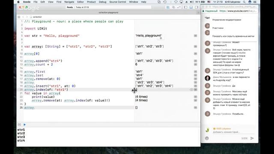Image resolution: width=274 pixels, height=154 pixels.
Task: Open Time Machine status in menu bar
Action: pos(165,2)
